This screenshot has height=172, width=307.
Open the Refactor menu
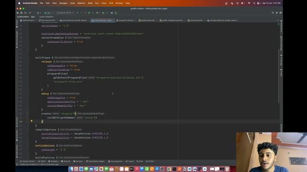point(81,3)
